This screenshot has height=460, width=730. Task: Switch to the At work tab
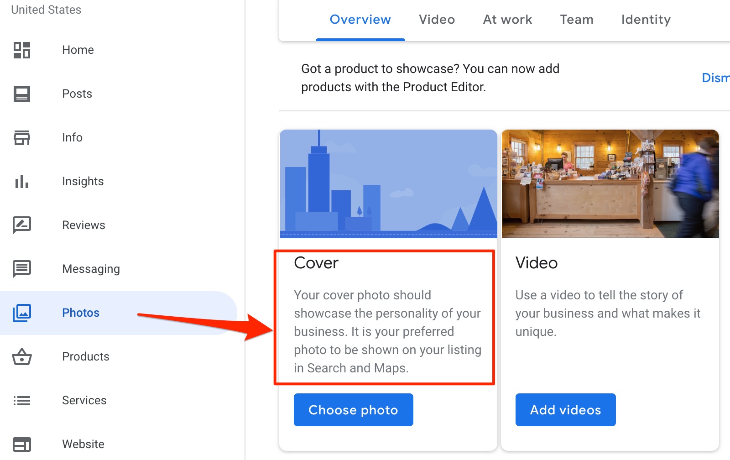508,20
